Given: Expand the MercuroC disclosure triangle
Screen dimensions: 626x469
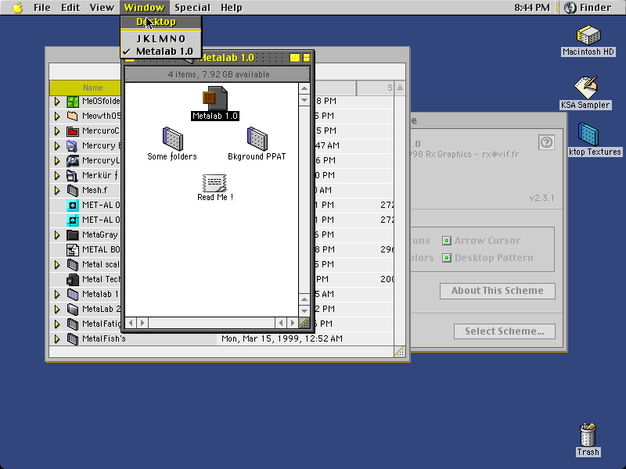Looking at the screenshot, I should pos(57,131).
